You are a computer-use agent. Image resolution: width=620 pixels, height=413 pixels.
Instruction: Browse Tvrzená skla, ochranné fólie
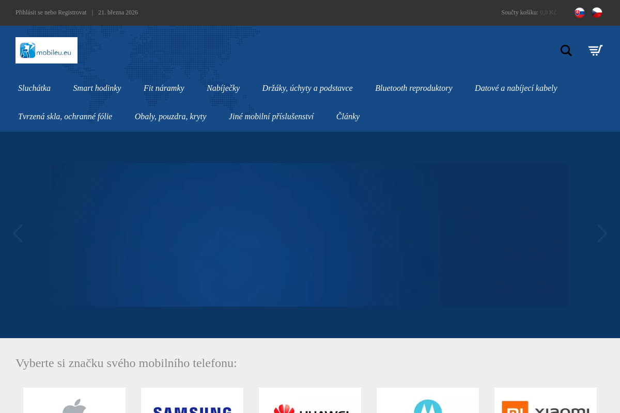point(65,117)
